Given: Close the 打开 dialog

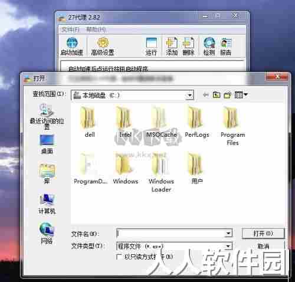Looking at the screenshot, I should 277,77.
